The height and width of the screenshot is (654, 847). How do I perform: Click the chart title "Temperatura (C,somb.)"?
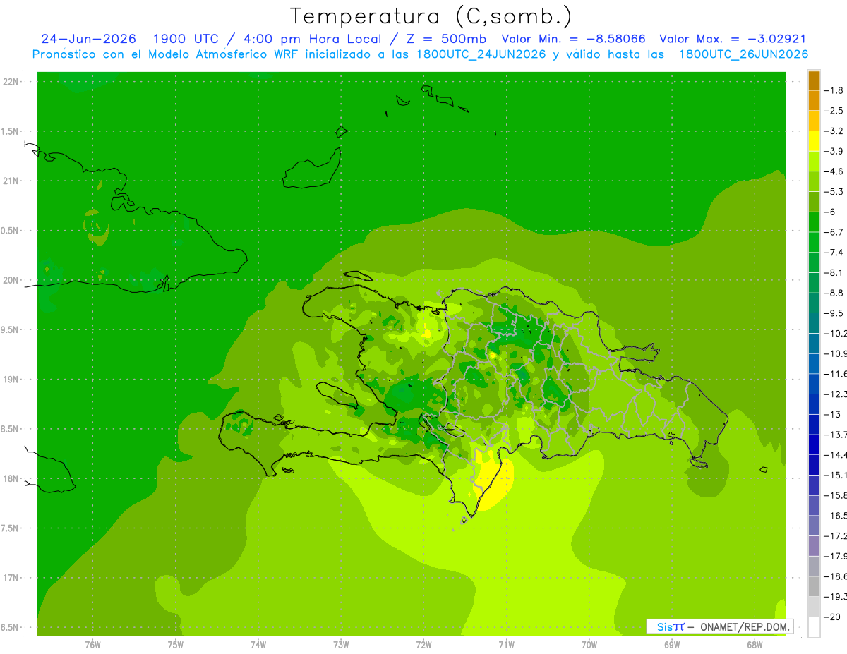click(x=431, y=17)
